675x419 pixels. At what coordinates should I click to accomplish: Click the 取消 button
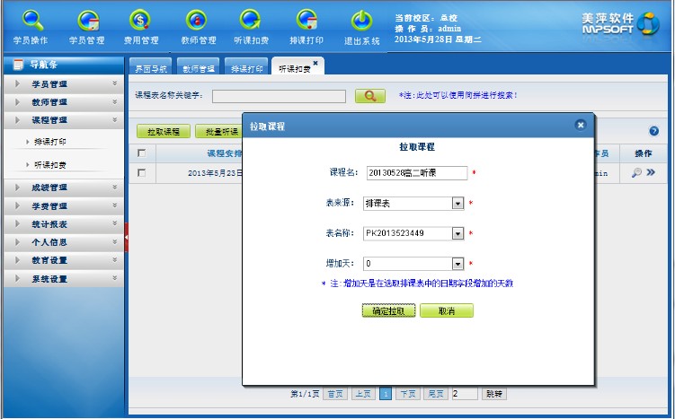[x=446, y=310]
